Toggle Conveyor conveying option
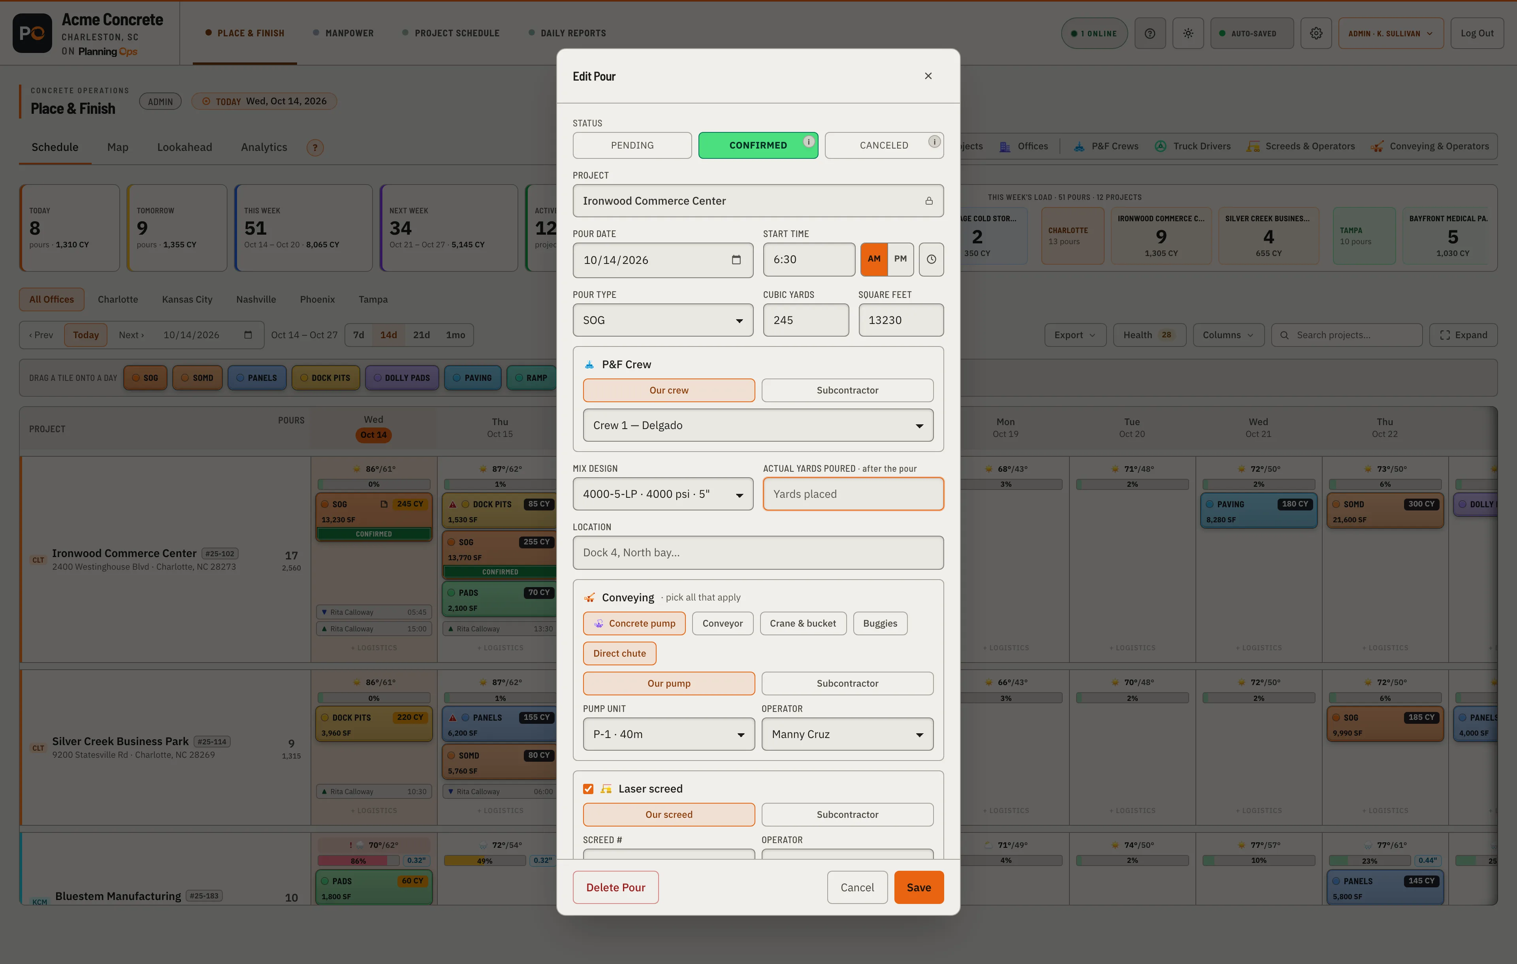Image resolution: width=1517 pixels, height=964 pixels. click(x=722, y=623)
